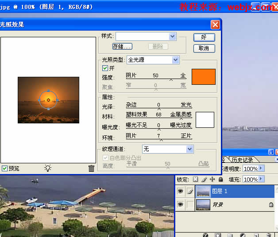Enable lock all padlock icon
The image size is (278, 237).
point(220,179)
